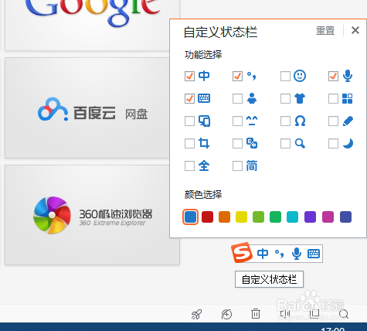Toggle the soft keyboard checkbox
This screenshot has height=331, width=367.
point(189,99)
